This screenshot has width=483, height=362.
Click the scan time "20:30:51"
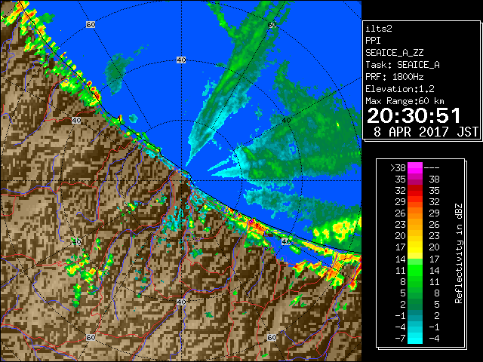point(414,116)
